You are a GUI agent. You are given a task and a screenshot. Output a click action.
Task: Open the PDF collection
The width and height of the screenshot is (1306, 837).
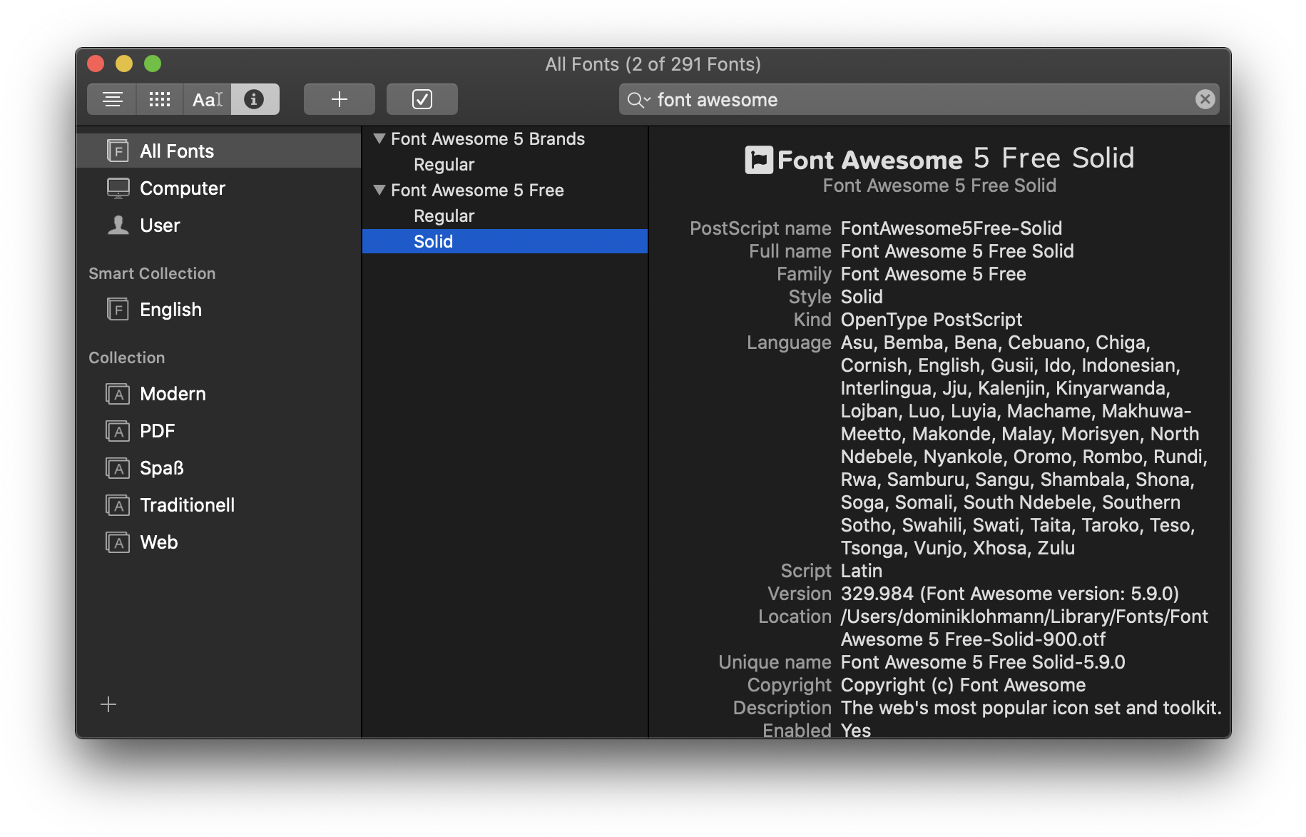[218, 430]
